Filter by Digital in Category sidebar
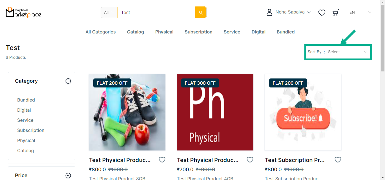This screenshot has height=180, width=385. [24, 110]
